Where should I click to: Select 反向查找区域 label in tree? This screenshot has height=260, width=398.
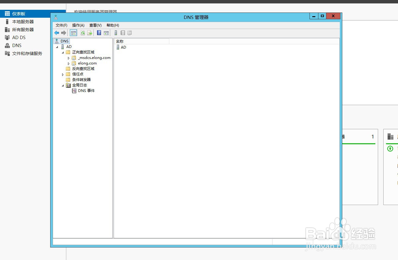tap(83, 69)
